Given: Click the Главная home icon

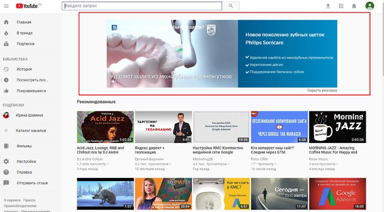Looking at the screenshot, I should coord(6,22).
